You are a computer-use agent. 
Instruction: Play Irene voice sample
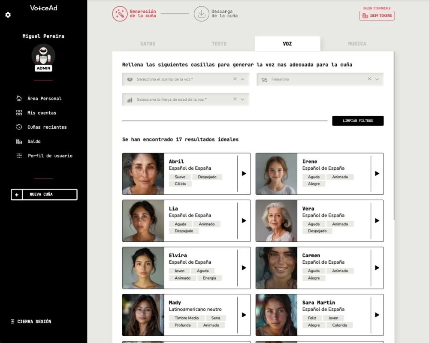(x=377, y=173)
